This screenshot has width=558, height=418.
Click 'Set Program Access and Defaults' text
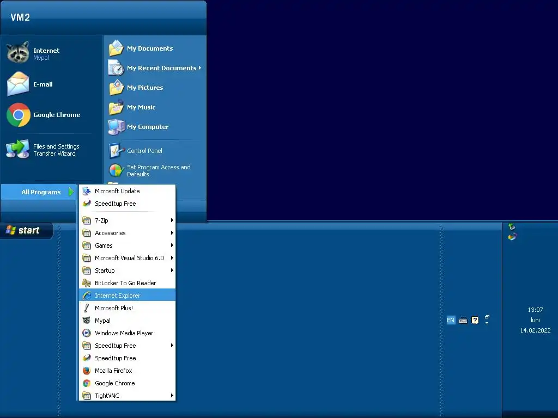pyautogui.click(x=159, y=170)
